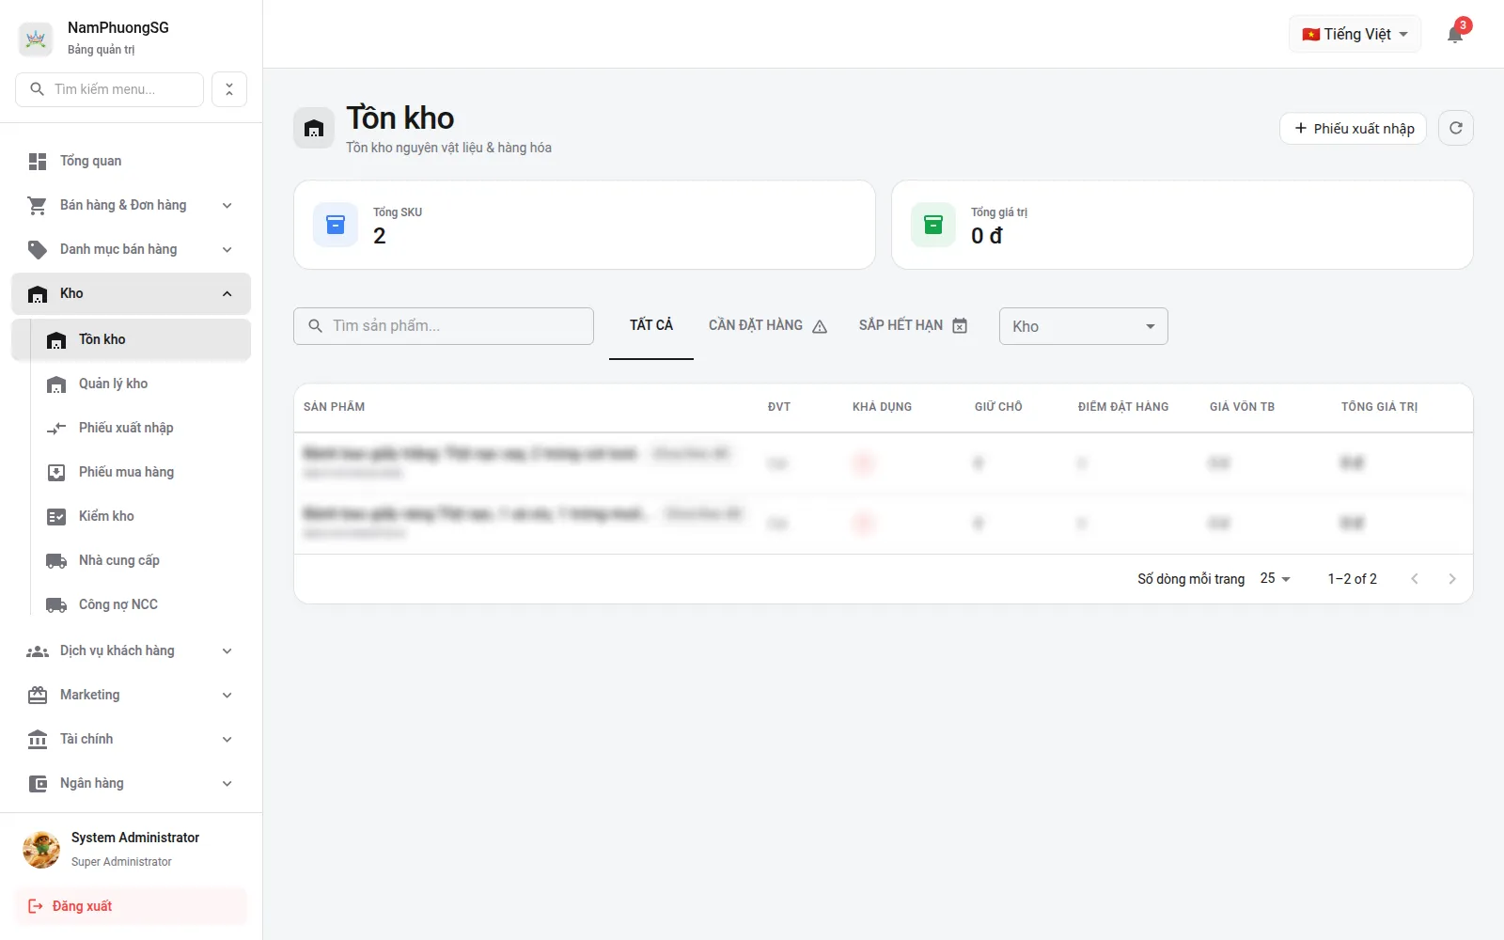Viewport: 1504px width, 940px height.
Task: Click the KHẢ DỤNG column header
Action: pyautogui.click(x=882, y=407)
